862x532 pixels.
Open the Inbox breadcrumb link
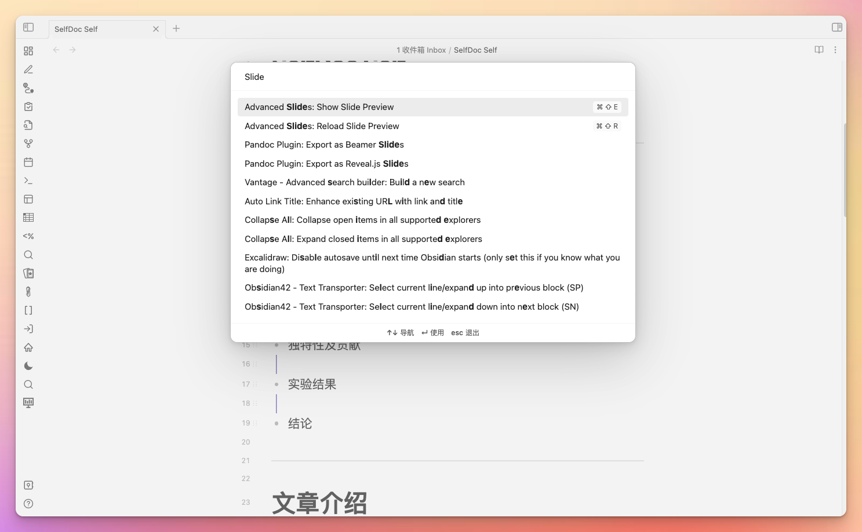point(422,50)
